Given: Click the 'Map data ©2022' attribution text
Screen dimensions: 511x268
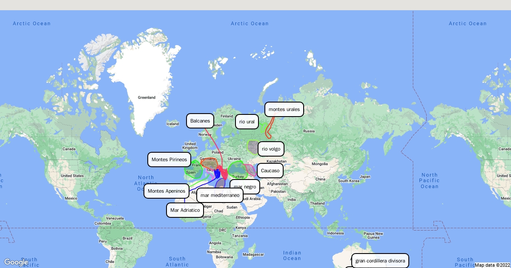Looking at the screenshot, I should [x=492, y=265].
